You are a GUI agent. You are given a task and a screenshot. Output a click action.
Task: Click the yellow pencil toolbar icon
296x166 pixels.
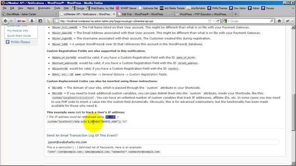pos(48,21)
